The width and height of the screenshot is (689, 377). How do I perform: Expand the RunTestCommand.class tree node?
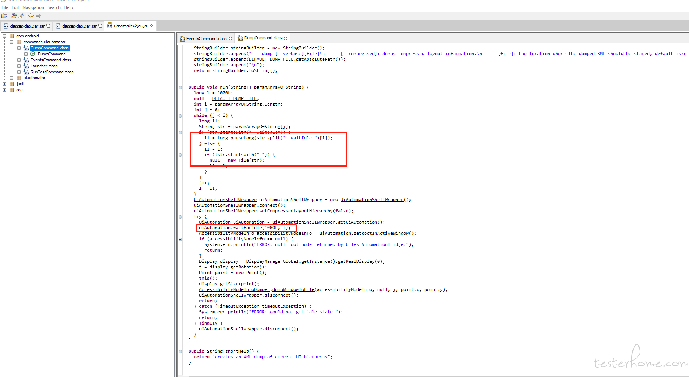click(x=19, y=72)
